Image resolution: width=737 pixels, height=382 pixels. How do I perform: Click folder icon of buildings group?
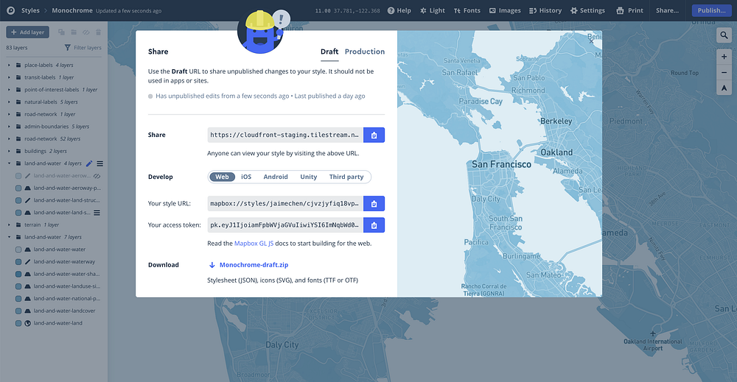[x=18, y=151]
